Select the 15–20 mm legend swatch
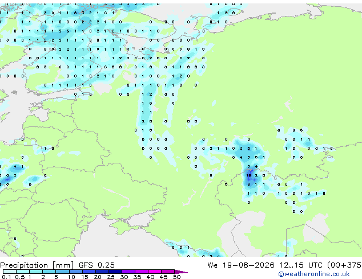This screenshot has width=362, height=279. coord(89,272)
